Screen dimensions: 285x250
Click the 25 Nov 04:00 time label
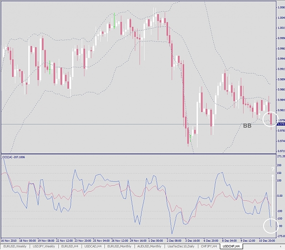101,240
